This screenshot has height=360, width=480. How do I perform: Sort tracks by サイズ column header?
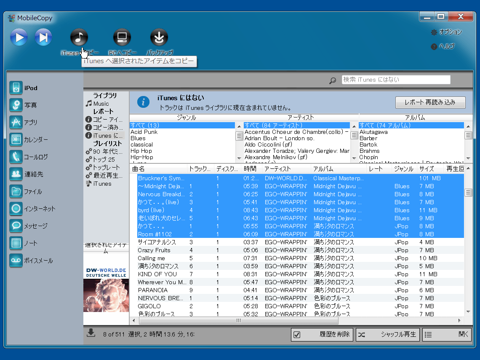(x=430, y=169)
